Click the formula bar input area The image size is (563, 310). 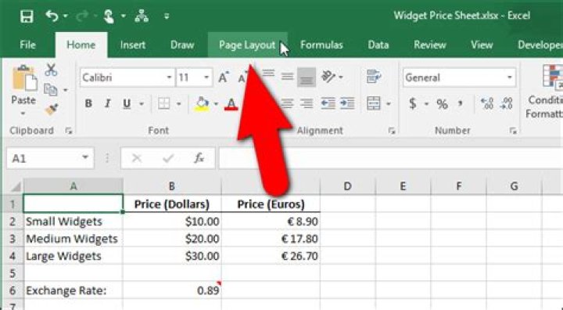391,158
